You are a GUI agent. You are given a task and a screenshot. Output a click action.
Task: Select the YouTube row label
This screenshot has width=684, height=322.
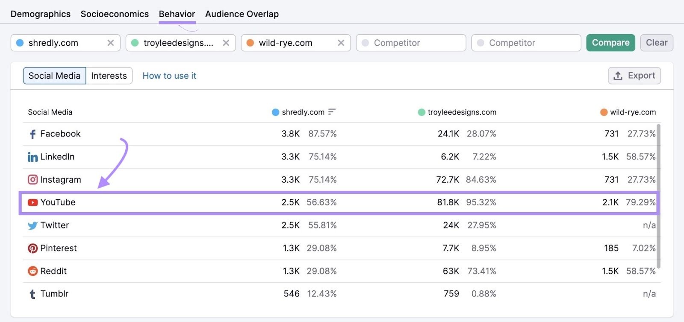coord(58,202)
